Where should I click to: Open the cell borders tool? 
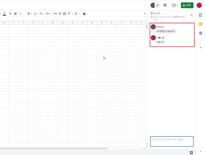click(x=15, y=14)
